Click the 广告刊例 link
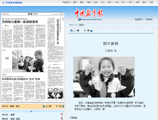This screenshot has width=158, height=120. click(149, 19)
